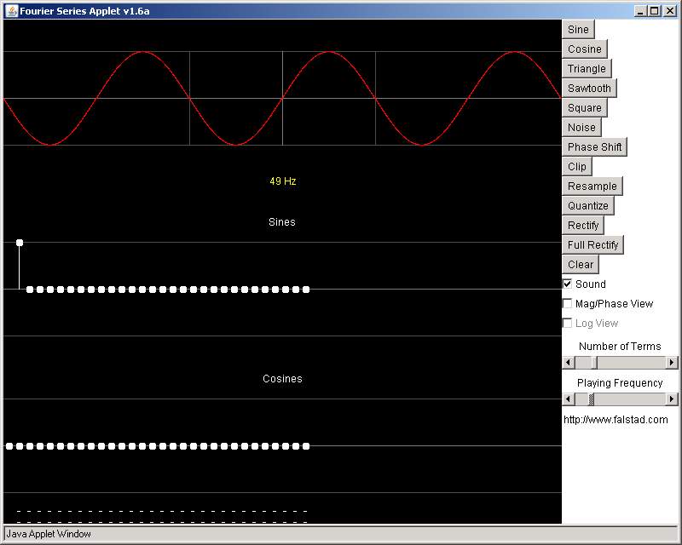682x545 pixels.
Task: Click the Sine waveform button
Action: coord(578,30)
